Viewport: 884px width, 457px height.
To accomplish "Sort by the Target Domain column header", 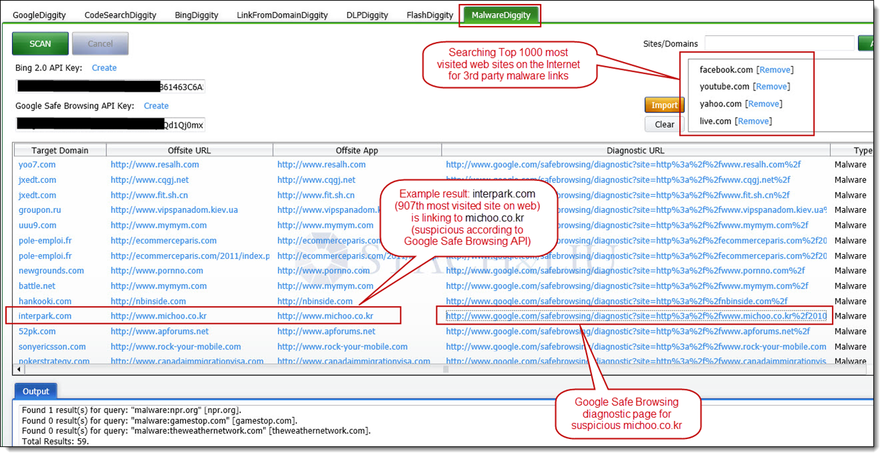I will point(60,150).
